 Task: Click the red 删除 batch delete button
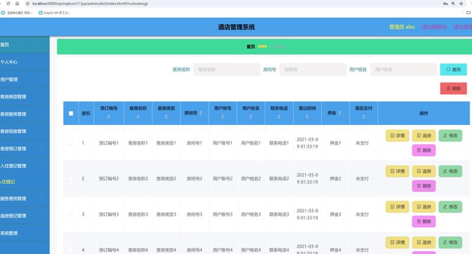453,88
